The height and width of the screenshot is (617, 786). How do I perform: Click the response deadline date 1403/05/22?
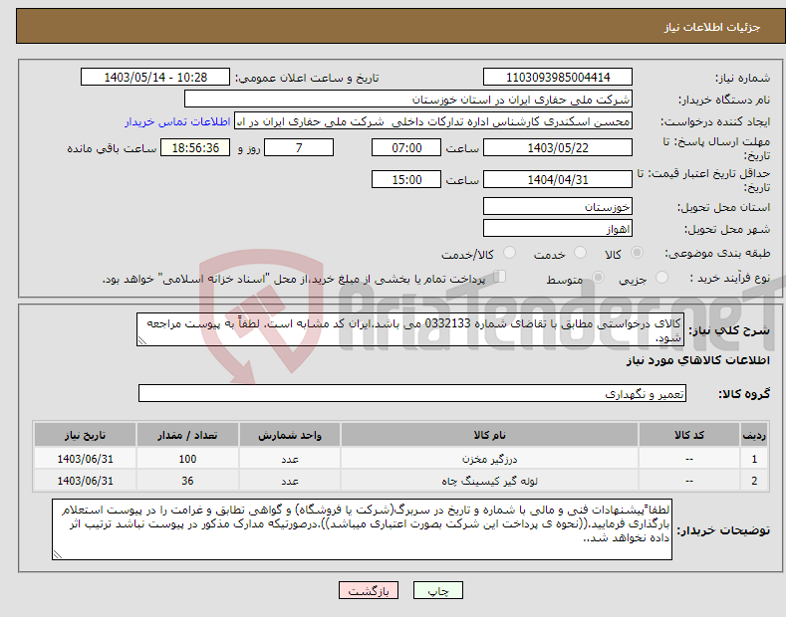pos(558,147)
